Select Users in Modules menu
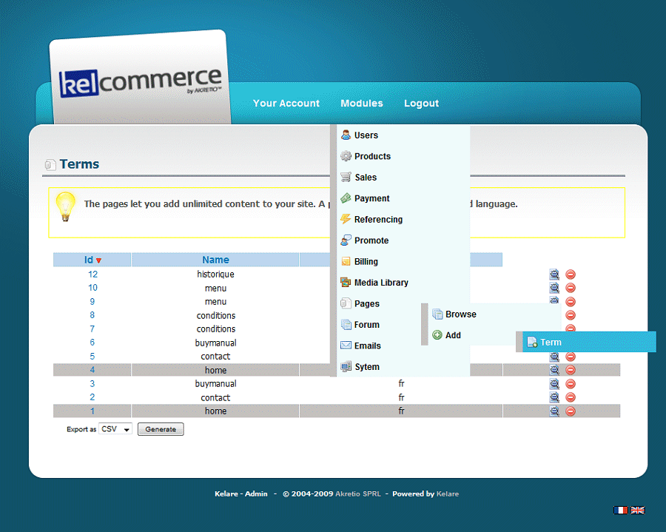This screenshot has width=666, height=532. 366,135
